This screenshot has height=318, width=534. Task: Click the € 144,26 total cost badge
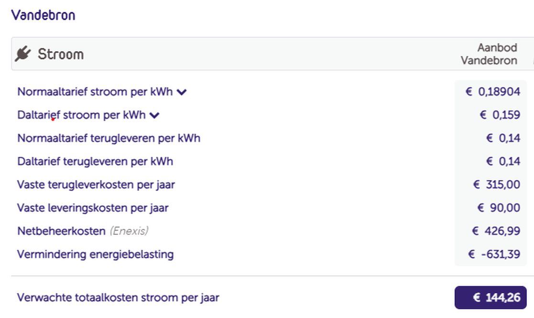[490, 297]
